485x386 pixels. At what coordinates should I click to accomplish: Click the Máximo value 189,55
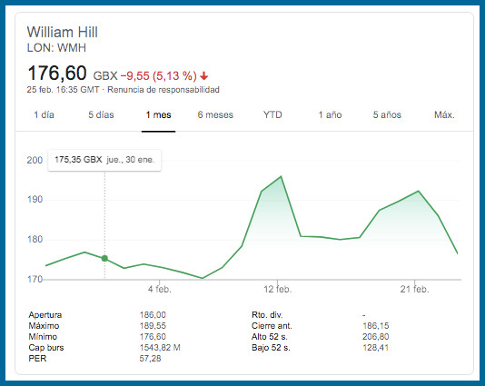pyautogui.click(x=153, y=326)
